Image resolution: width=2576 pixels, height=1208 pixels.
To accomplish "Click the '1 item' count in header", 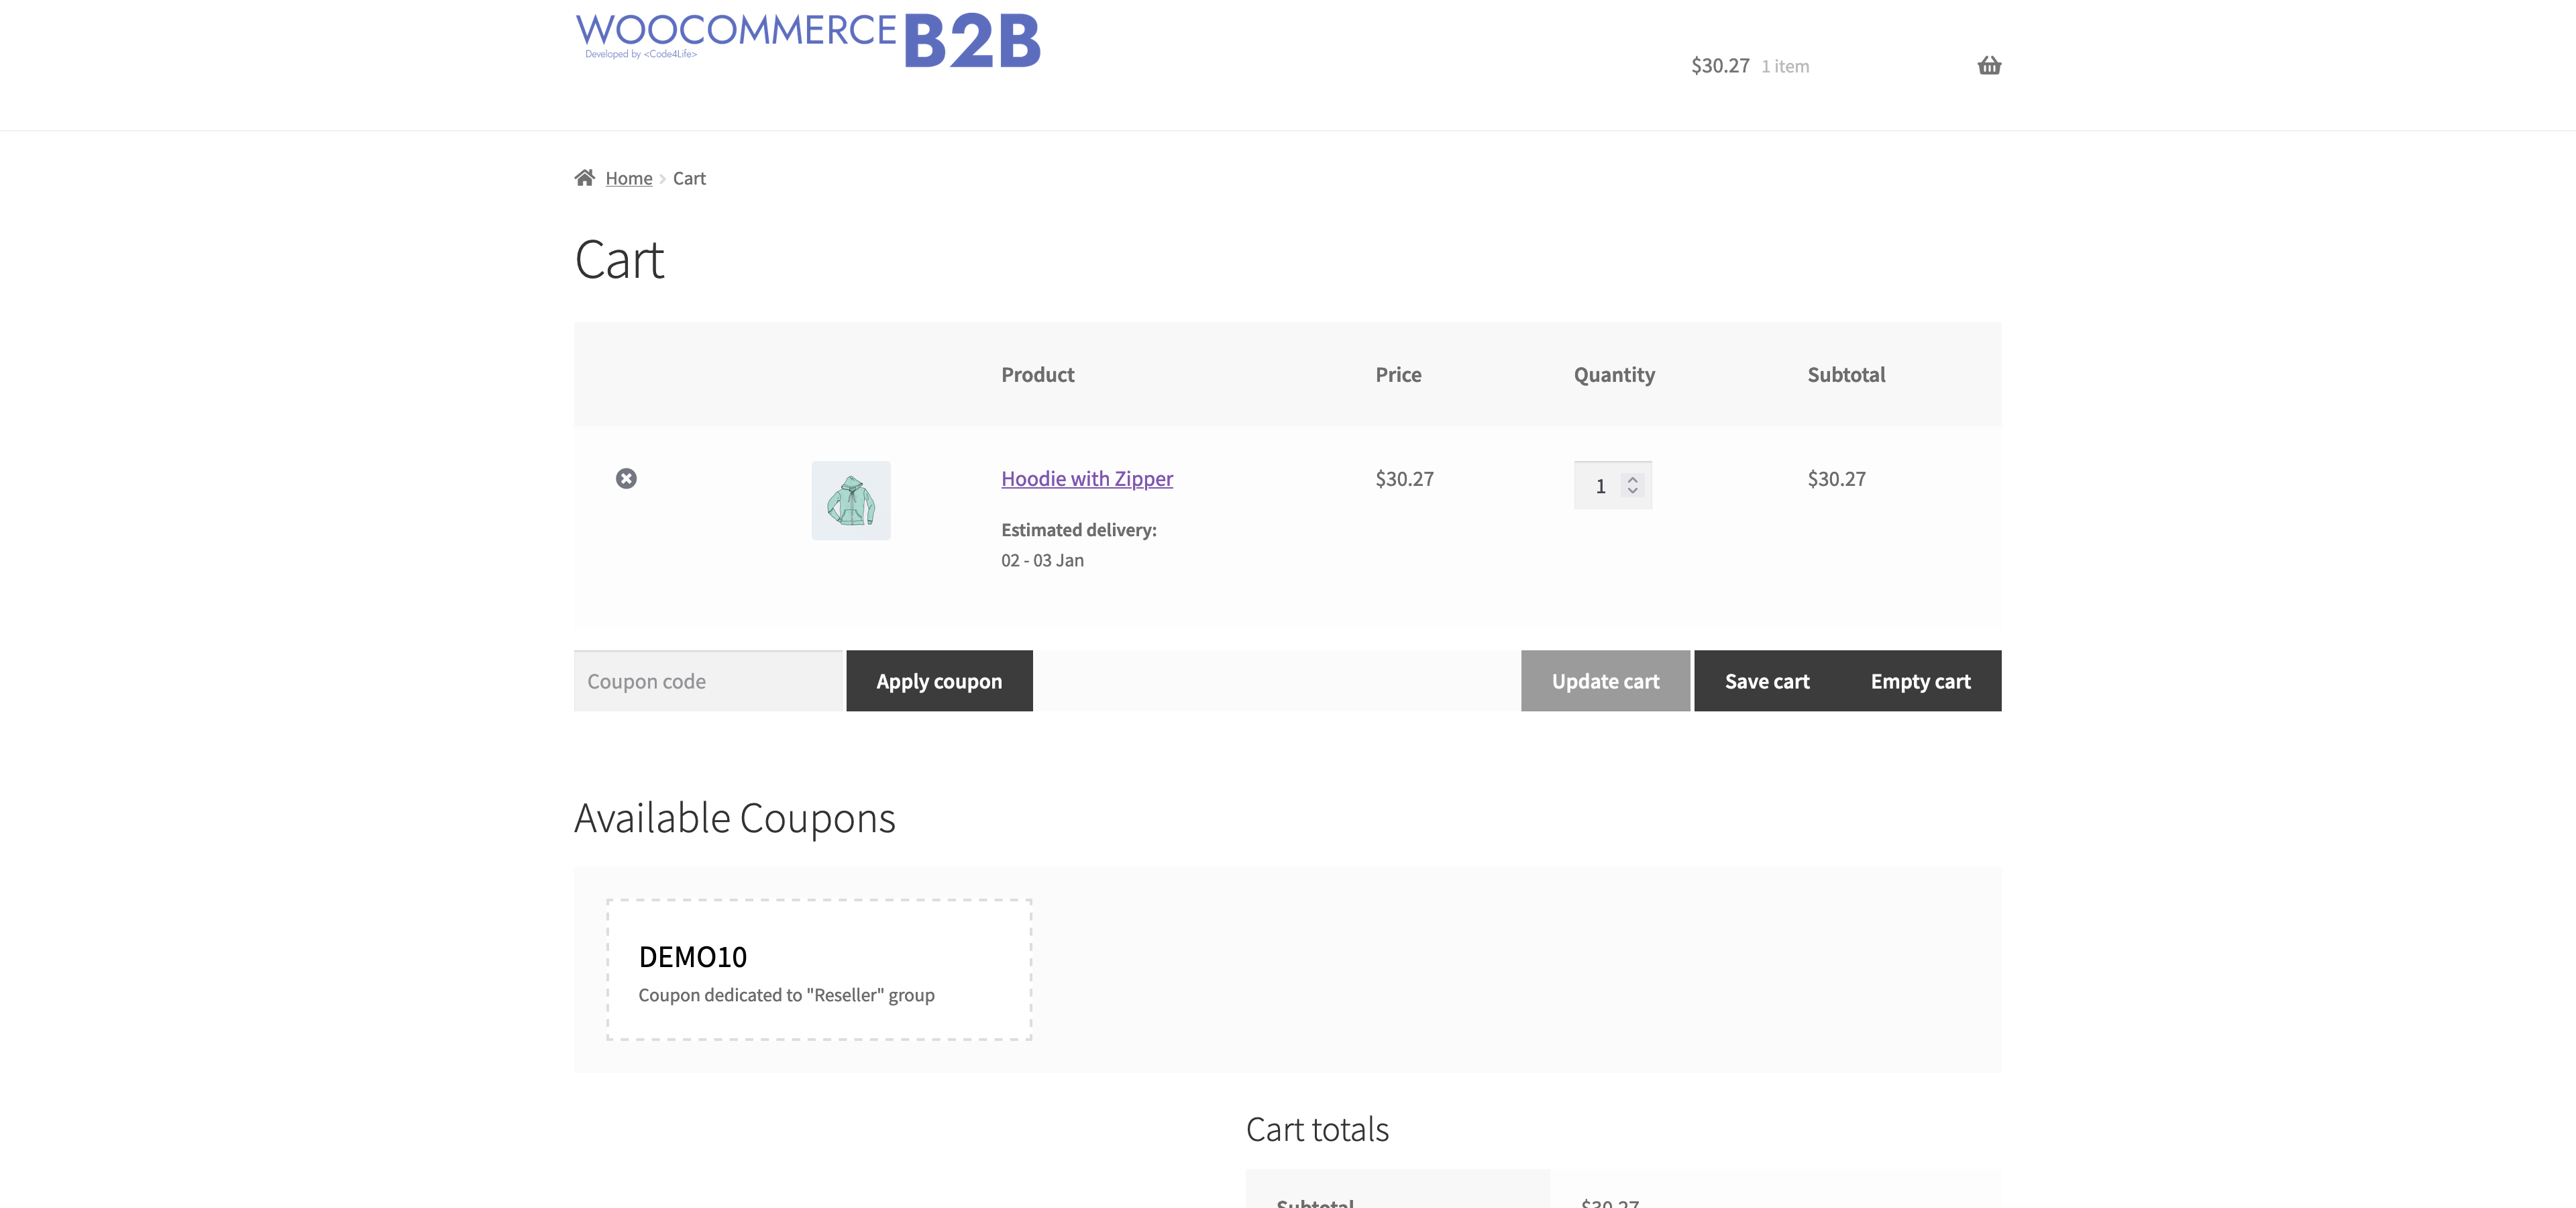I will (1785, 67).
